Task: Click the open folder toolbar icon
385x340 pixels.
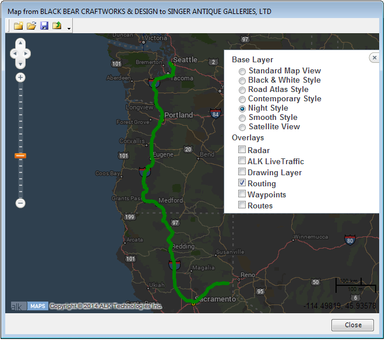Action: click(x=31, y=26)
